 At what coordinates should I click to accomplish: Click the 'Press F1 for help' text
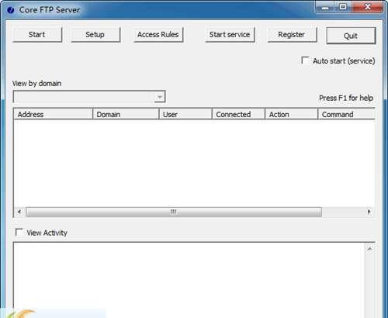[346, 98]
